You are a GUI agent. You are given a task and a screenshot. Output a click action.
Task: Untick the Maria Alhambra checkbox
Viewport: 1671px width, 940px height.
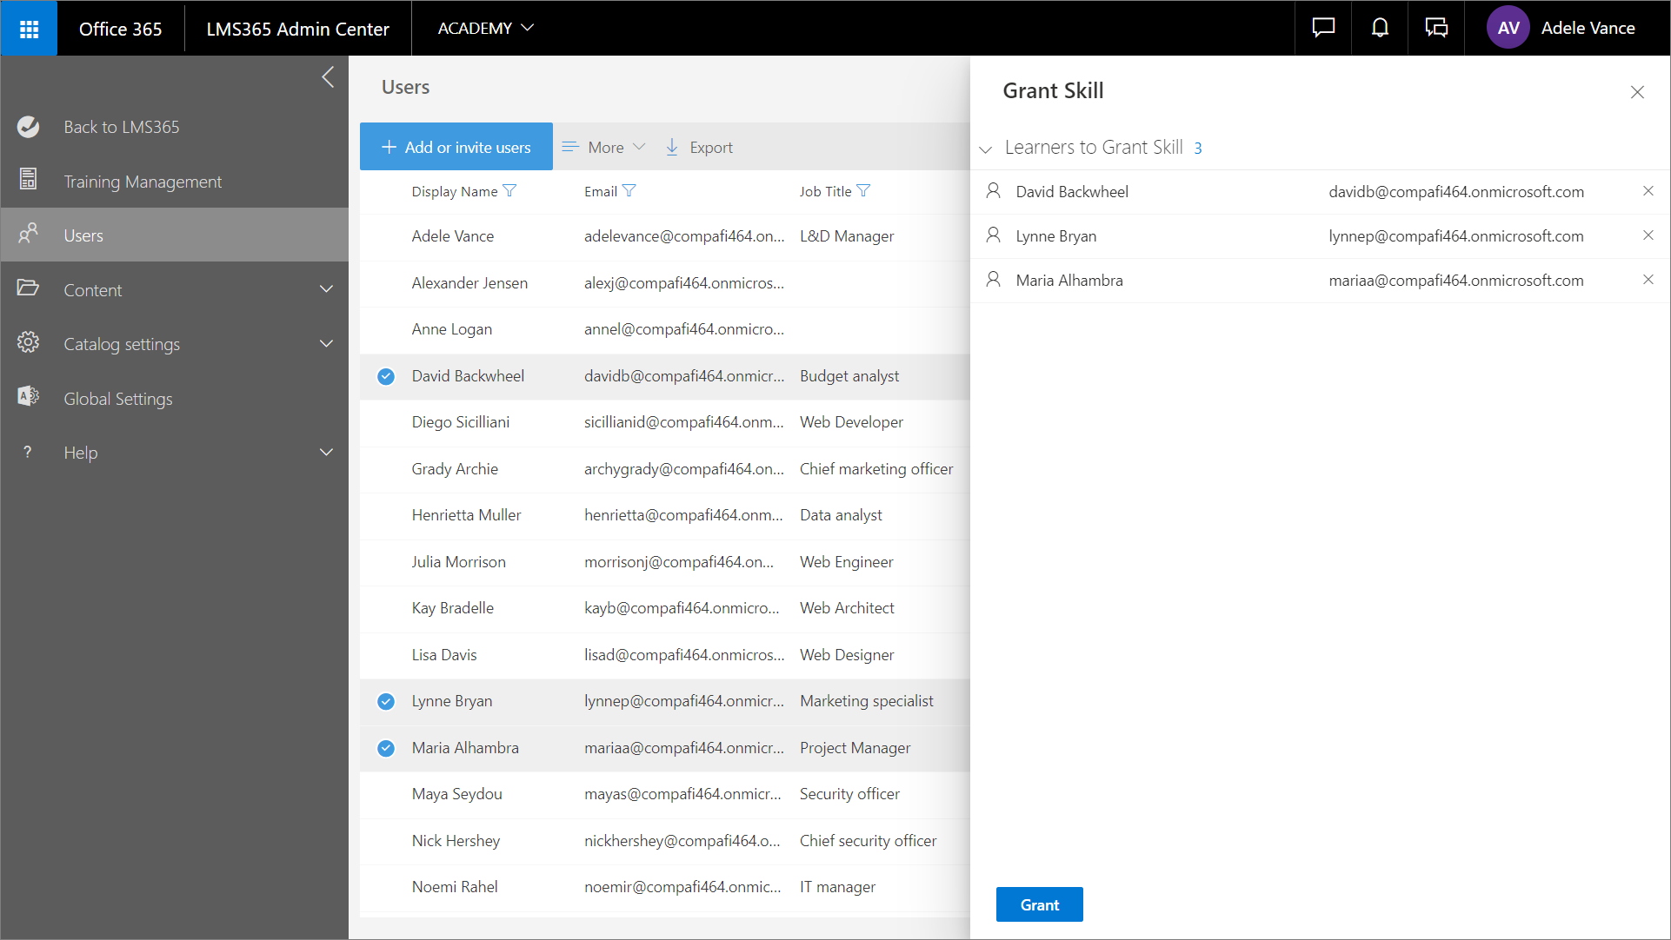click(x=386, y=748)
